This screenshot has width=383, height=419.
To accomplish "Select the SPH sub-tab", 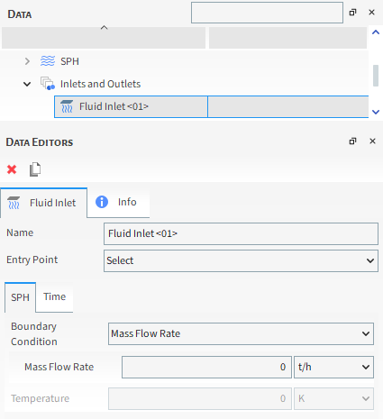I will click(20, 297).
